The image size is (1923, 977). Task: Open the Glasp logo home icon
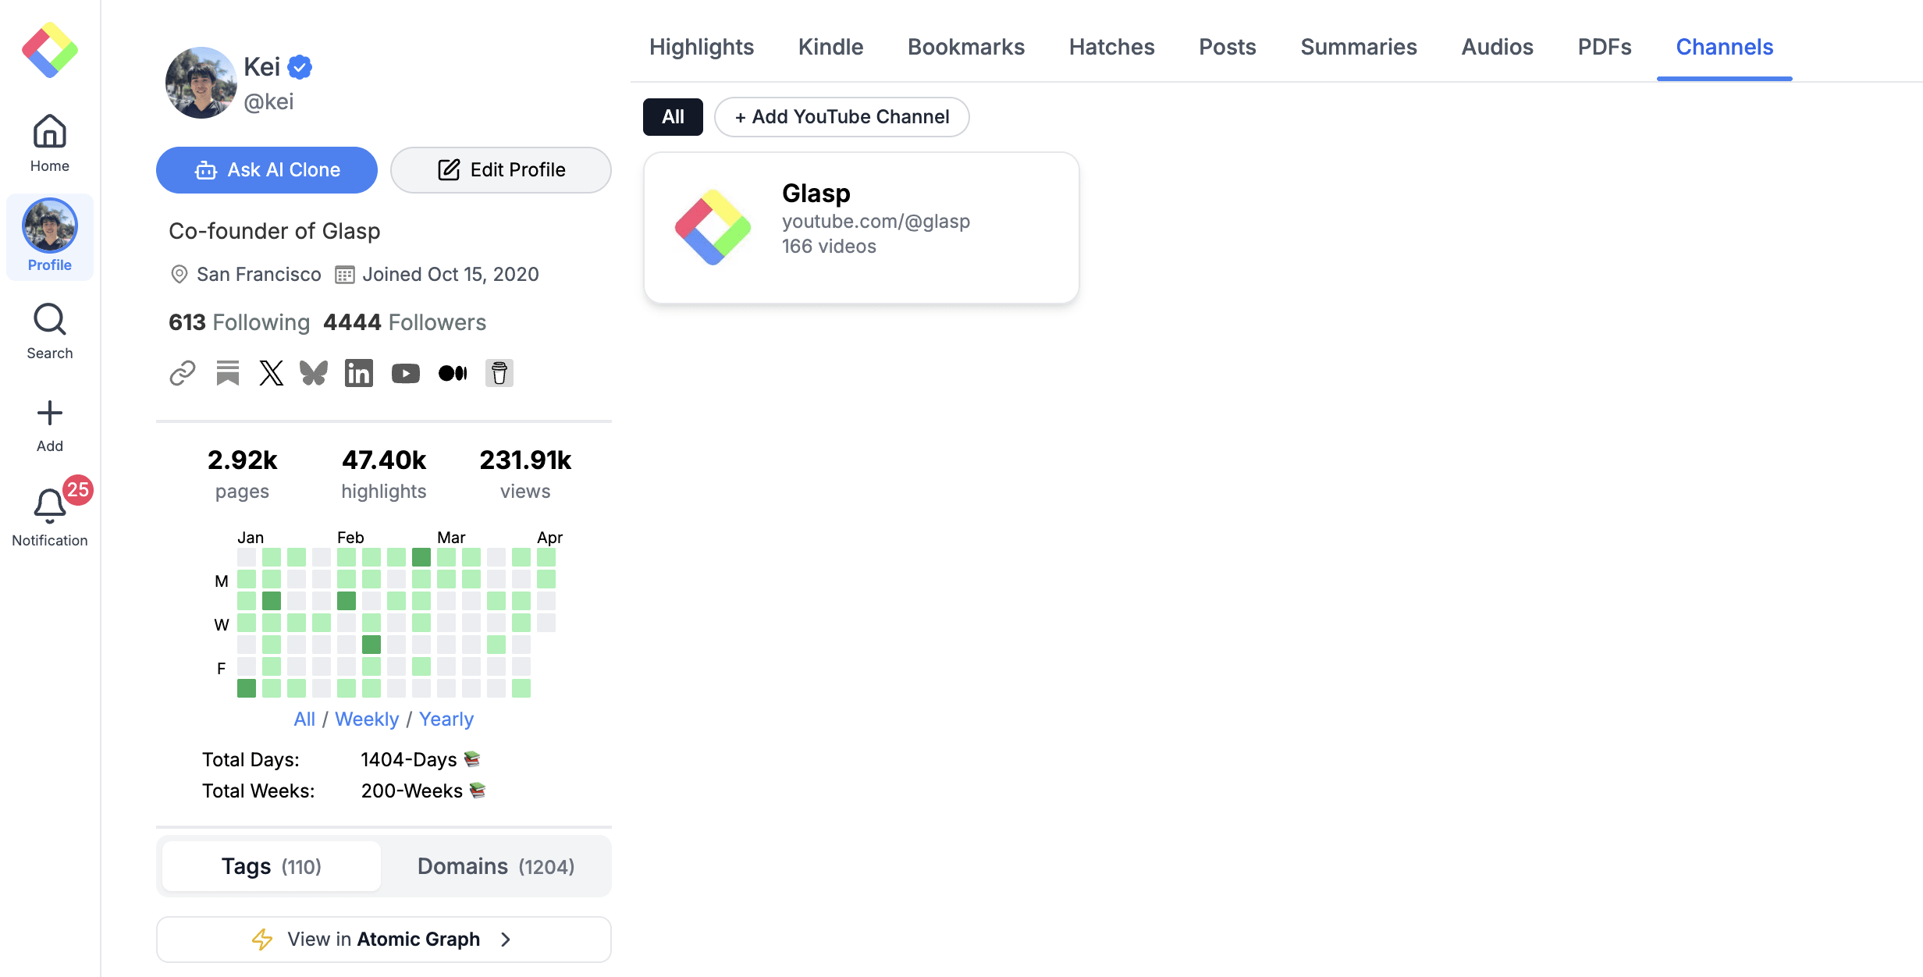pyautogui.click(x=49, y=50)
